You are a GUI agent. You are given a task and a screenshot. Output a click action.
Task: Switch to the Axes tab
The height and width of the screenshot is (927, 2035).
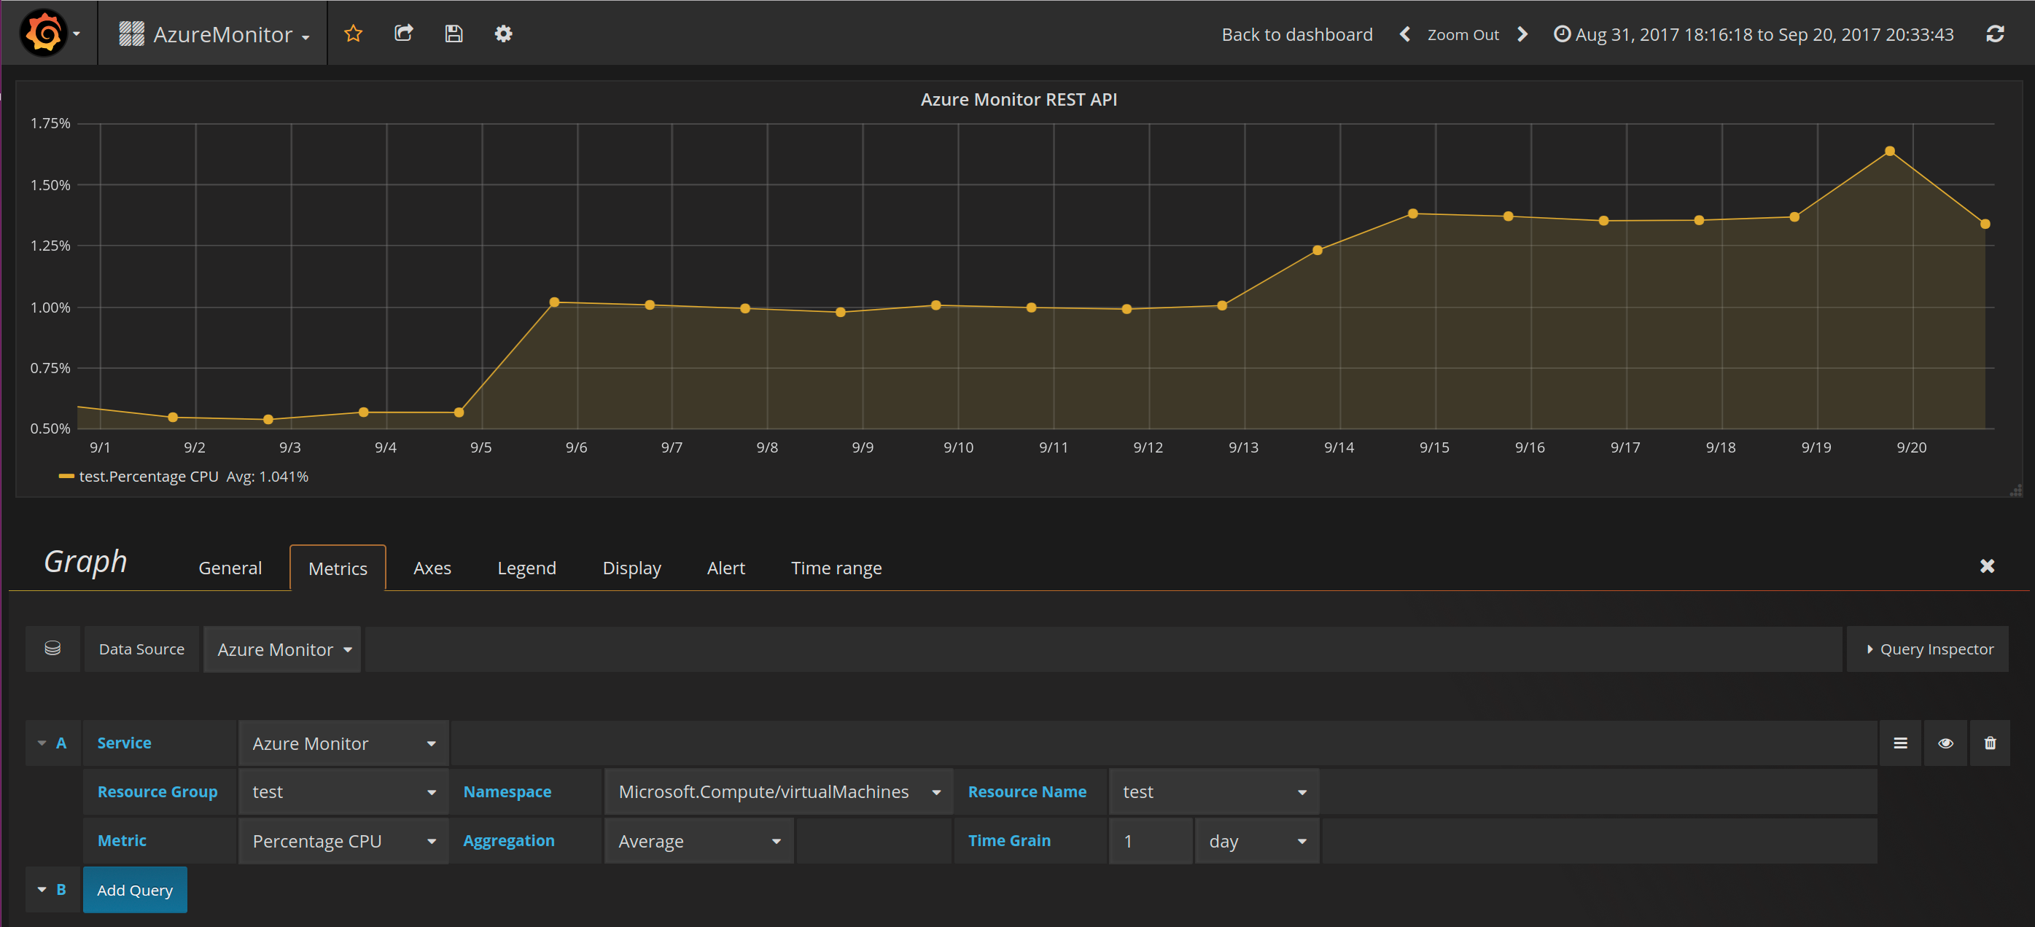point(432,568)
